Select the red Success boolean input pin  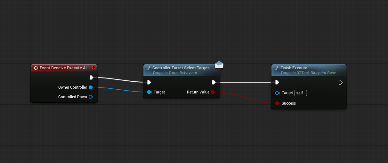[x=277, y=103]
